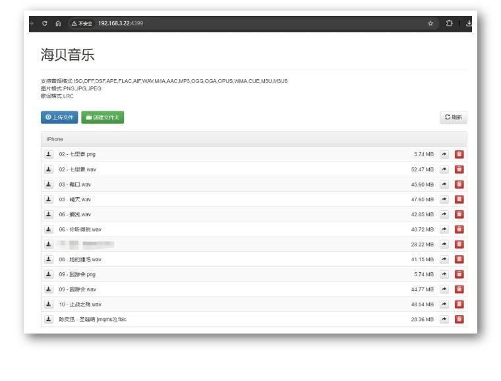Download the 48.54 MB 止战之殇.wav file
The width and height of the screenshot is (501, 381).
[49, 305]
